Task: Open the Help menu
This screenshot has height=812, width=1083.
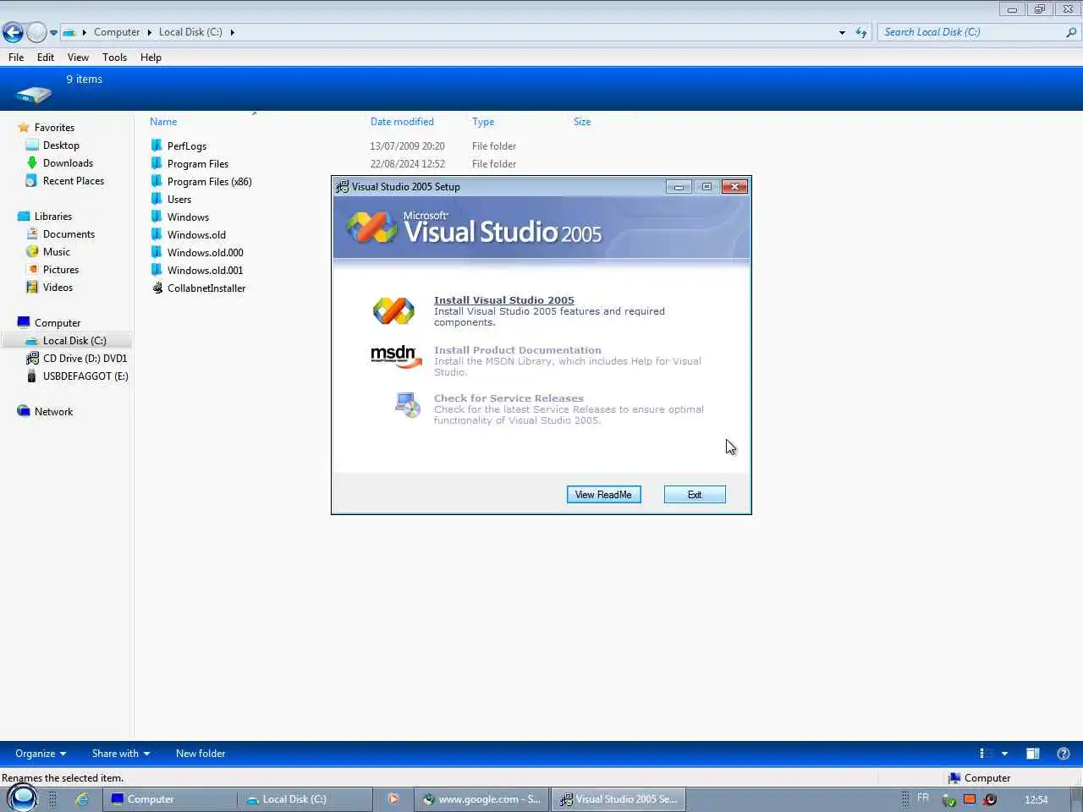Action: point(151,58)
